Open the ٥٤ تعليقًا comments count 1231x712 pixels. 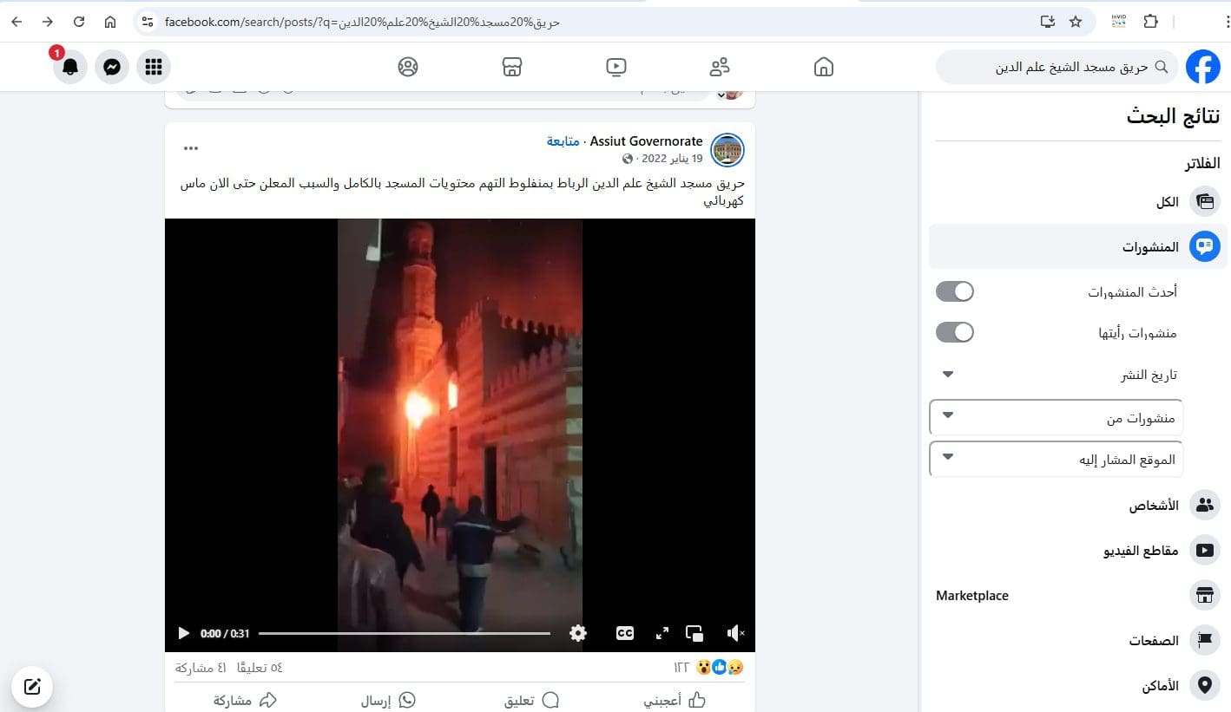tap(260, 668)
